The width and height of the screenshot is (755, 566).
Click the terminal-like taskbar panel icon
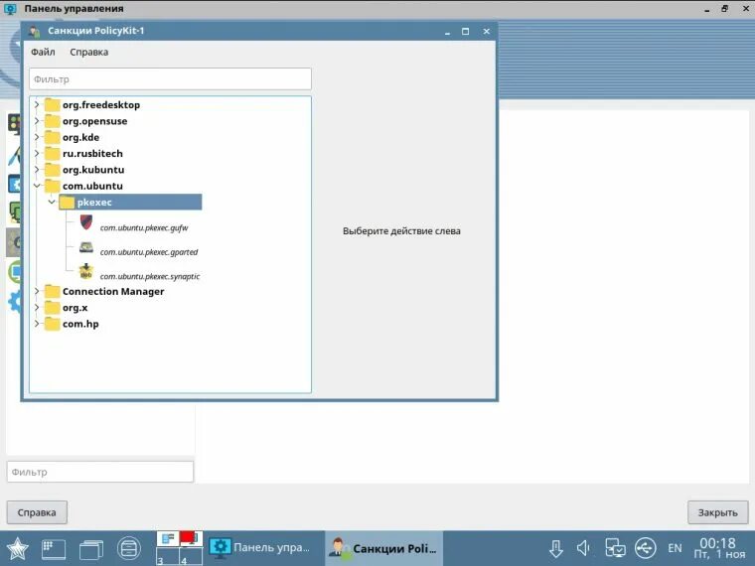[54, 549]
